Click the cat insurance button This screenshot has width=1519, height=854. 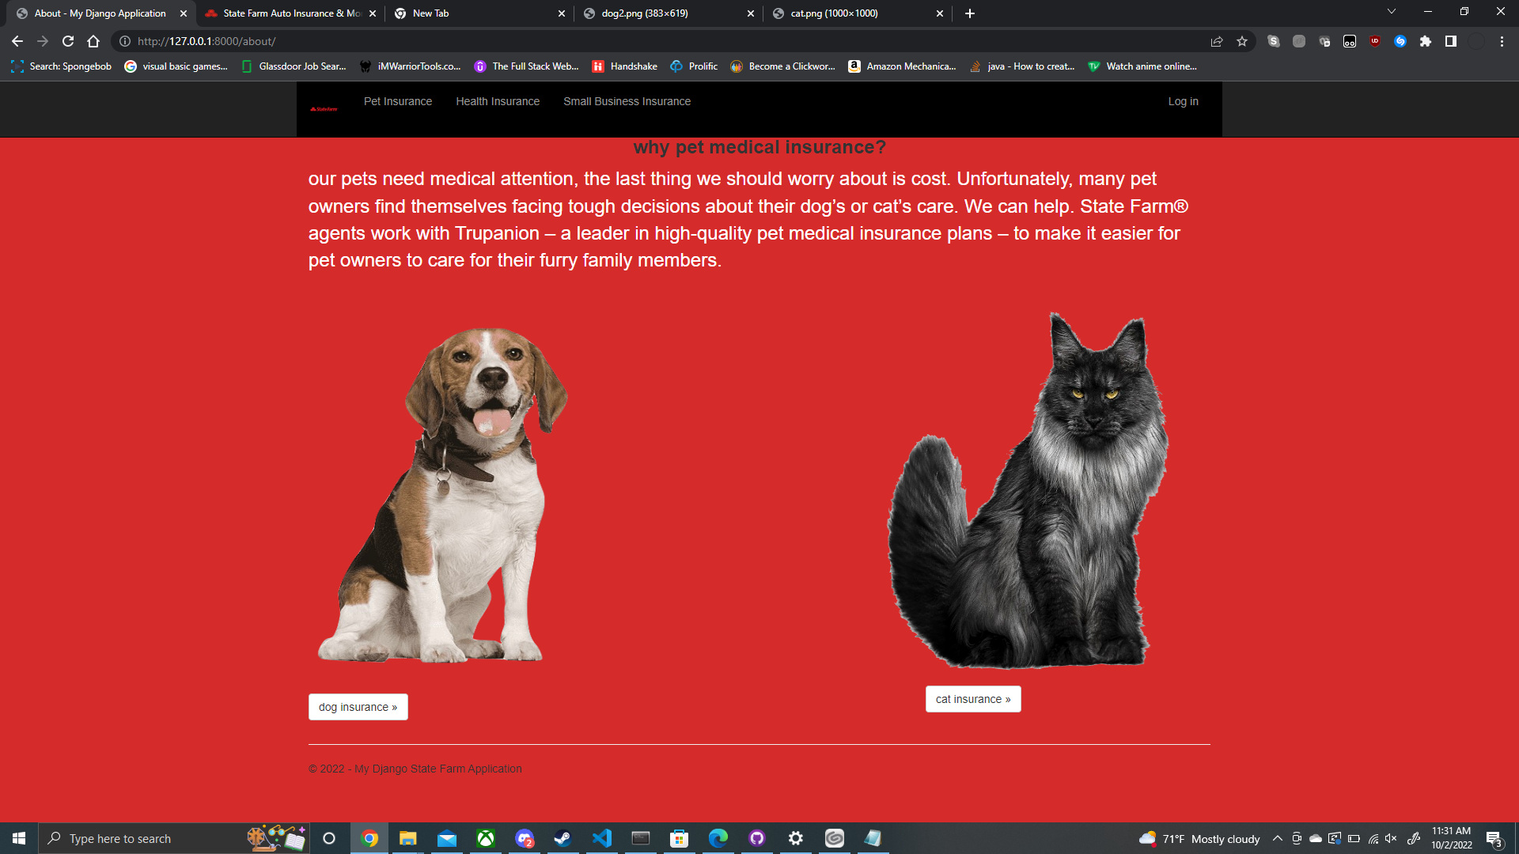click(x=973, y=699)
